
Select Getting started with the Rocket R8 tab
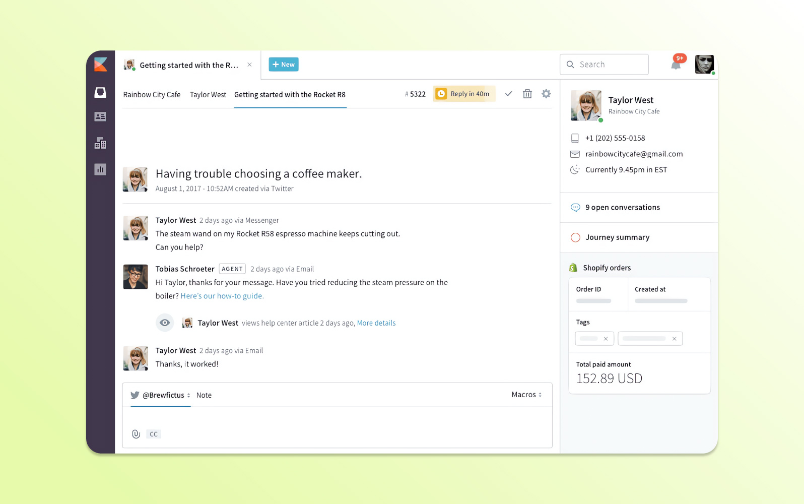(290, 95)
